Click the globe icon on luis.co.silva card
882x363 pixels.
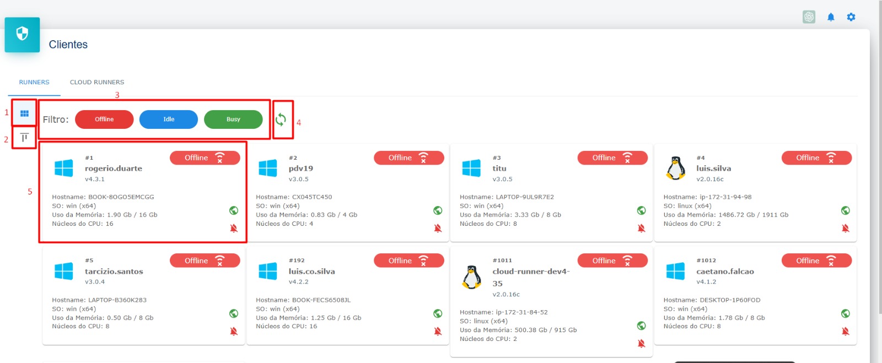click(438, 313)
